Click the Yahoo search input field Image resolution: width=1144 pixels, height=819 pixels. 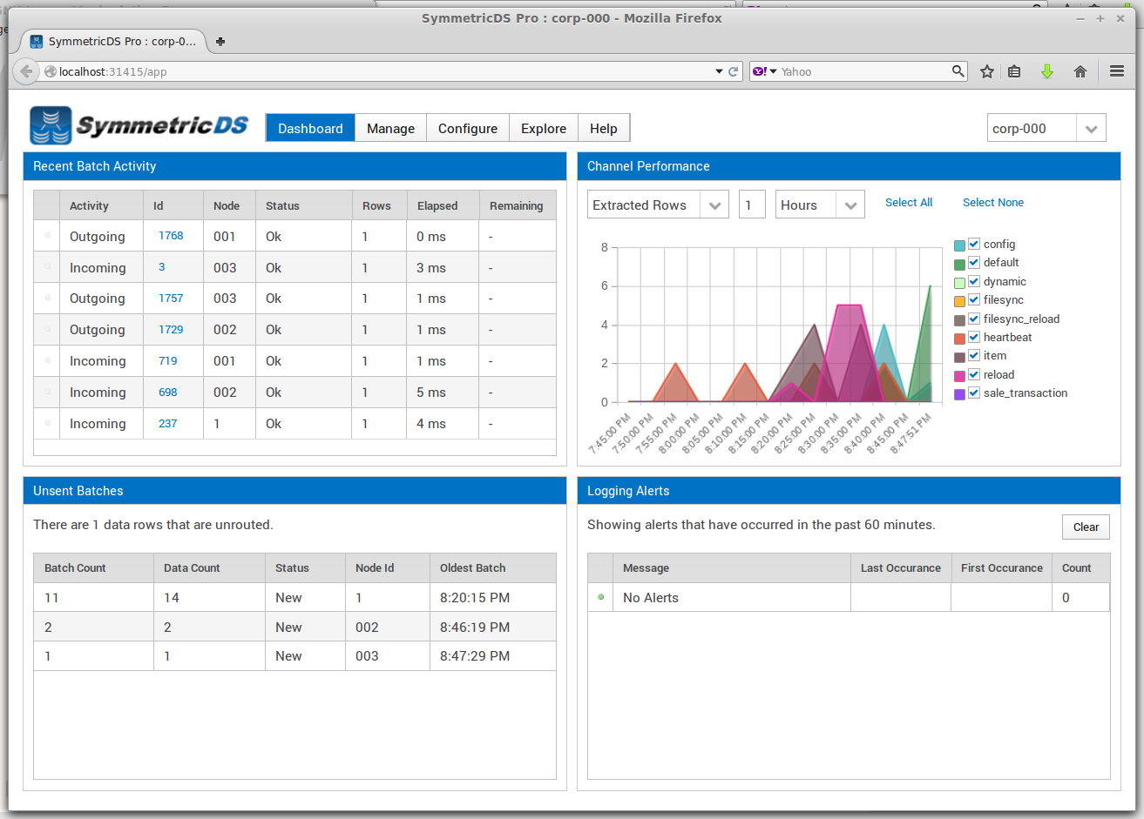click(863, 71)
